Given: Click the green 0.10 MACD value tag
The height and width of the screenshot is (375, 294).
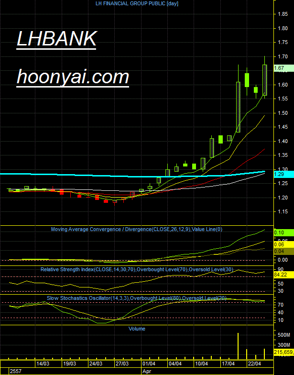Looking at the screenshot, I should point(284,232).
